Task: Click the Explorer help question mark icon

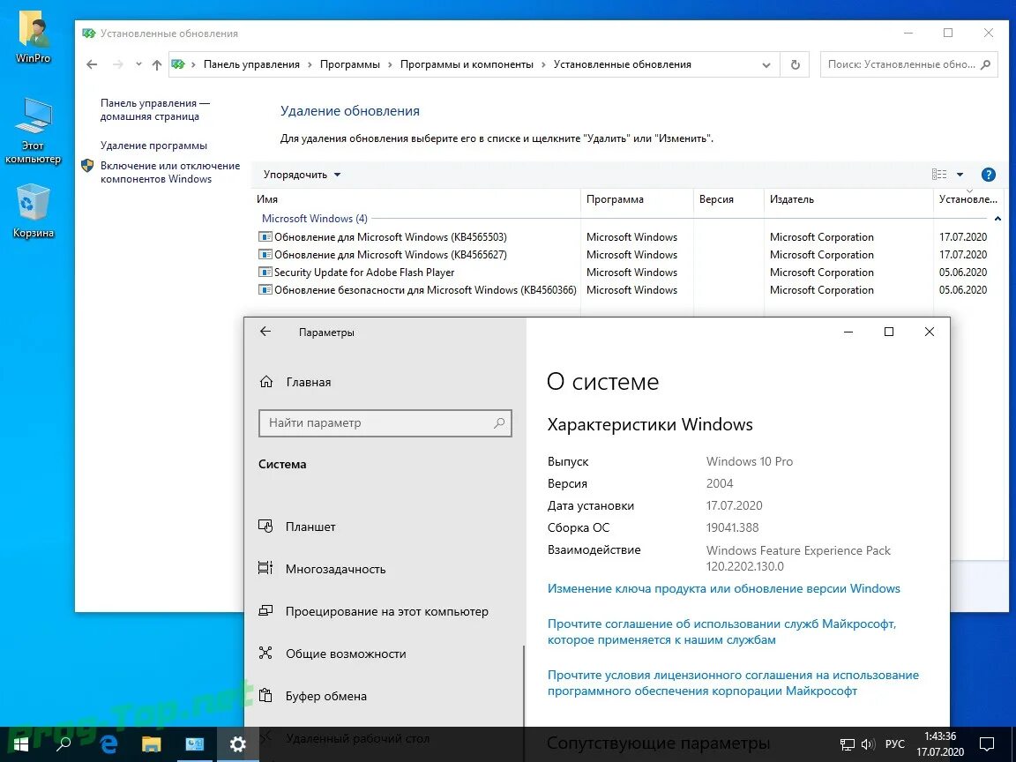Action: [x=989, y=174]
